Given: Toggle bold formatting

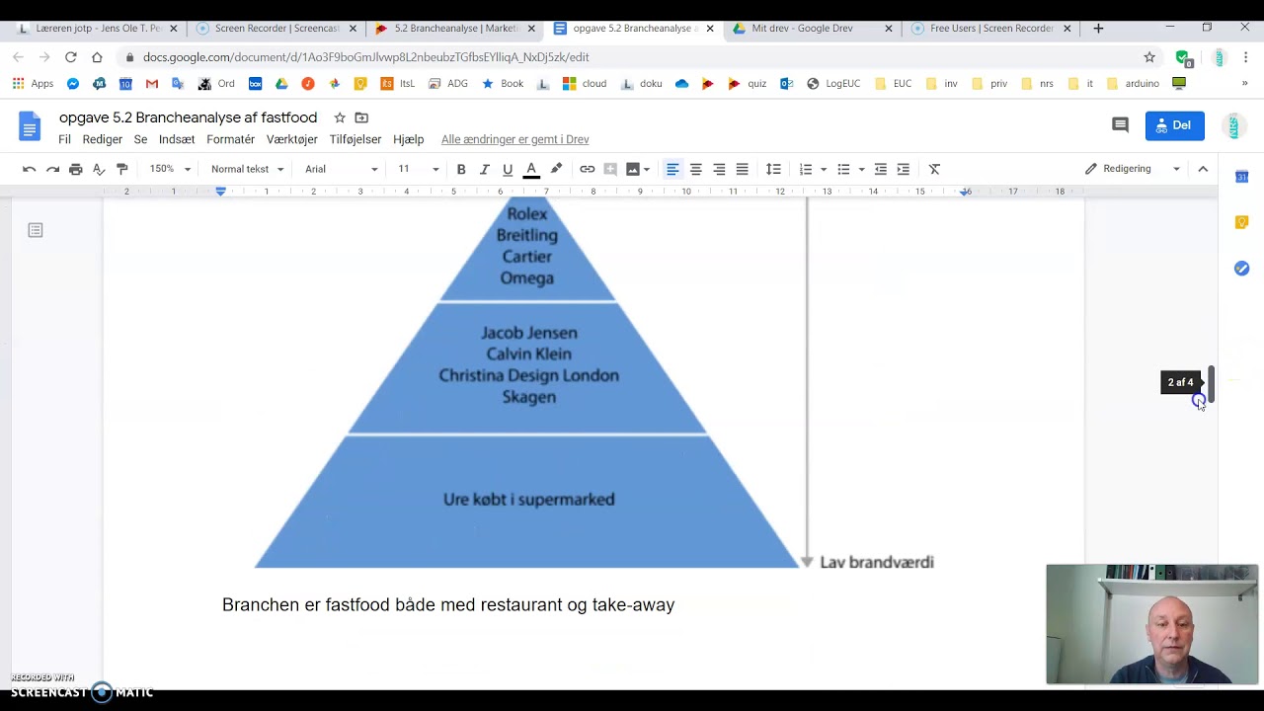Looking at the screenshot, I should [461, 169].
